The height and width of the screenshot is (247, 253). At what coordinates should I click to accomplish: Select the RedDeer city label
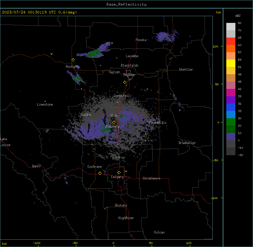click(x=129, y=75)
